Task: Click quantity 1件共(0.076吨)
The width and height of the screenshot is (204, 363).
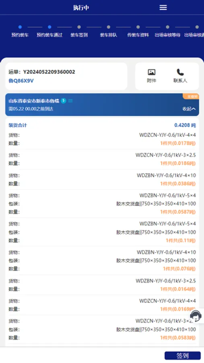Action: [x=179, y=269]
